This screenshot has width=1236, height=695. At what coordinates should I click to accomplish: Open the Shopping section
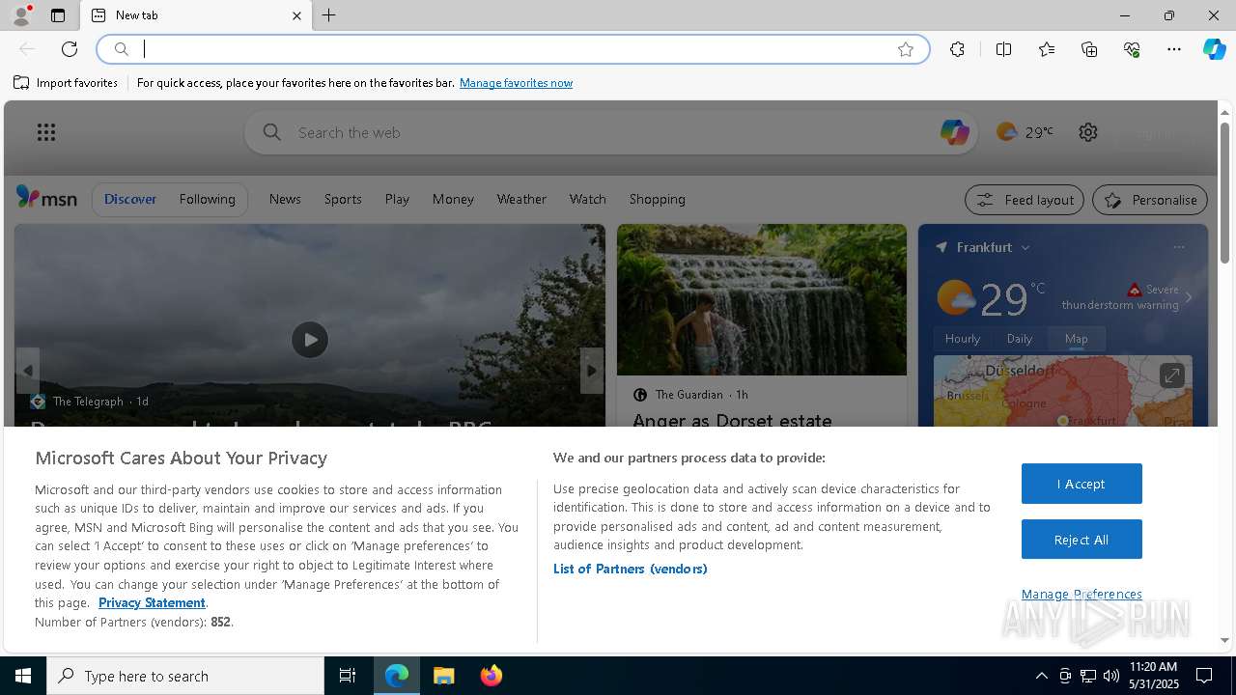[x=657, y=199]
